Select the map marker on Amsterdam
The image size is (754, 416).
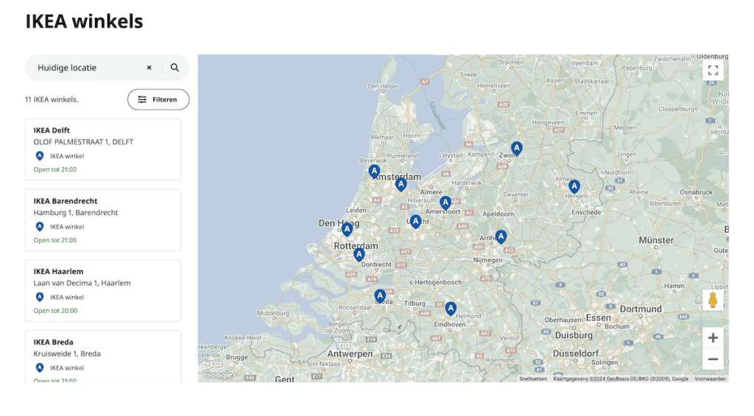click(401, 184)
